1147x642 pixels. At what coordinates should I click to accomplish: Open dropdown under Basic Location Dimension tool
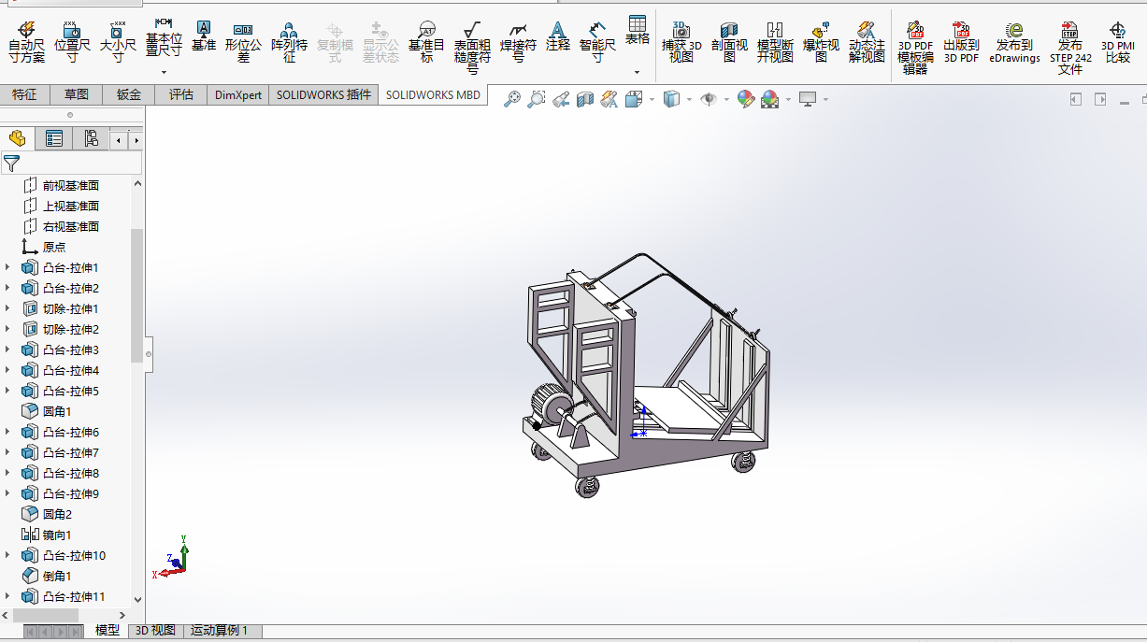coord(164,72)
